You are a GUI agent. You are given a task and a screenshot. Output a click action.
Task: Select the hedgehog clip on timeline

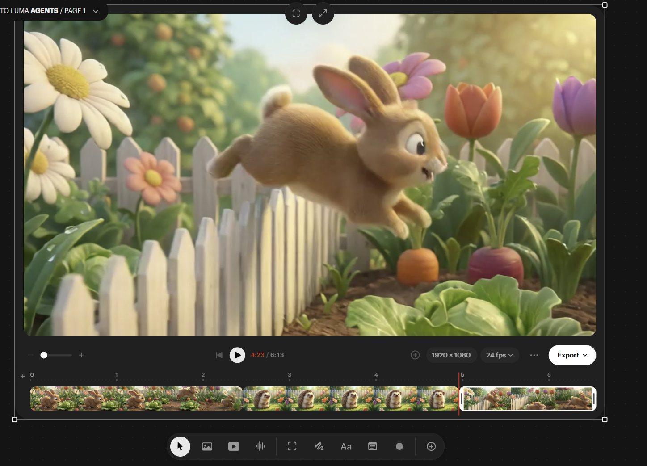coord(351,399)
